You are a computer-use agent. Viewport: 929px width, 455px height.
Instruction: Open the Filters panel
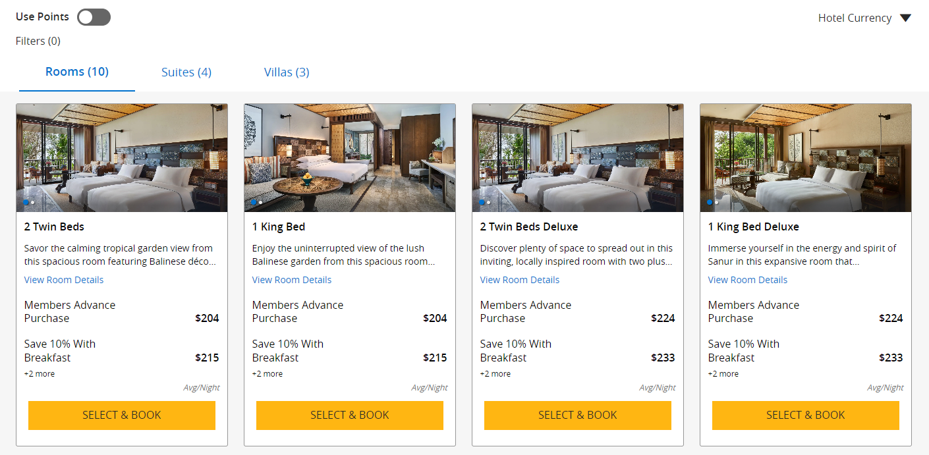click(38, 41)
